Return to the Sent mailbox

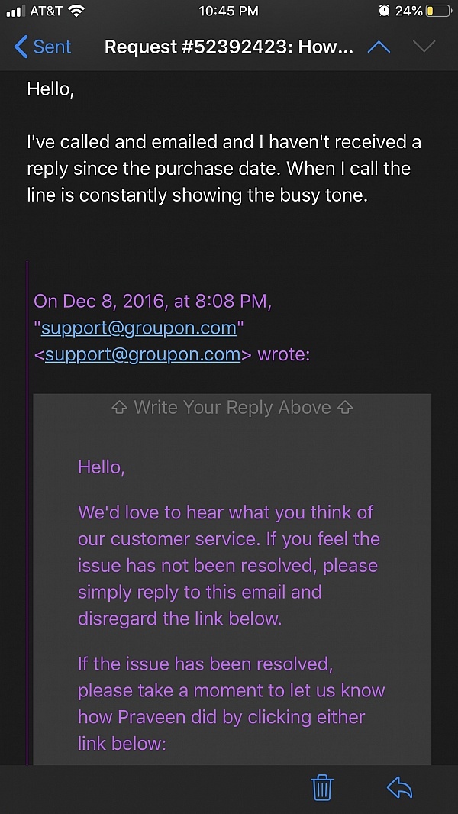[43, 47]
